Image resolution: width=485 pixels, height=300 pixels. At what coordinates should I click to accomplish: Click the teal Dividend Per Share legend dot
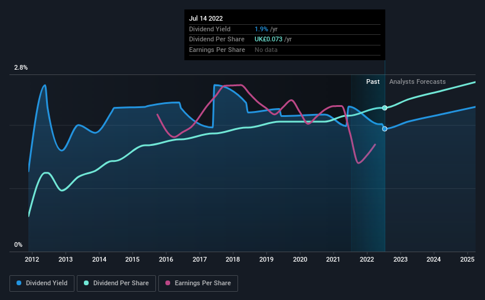pos(86,283)
